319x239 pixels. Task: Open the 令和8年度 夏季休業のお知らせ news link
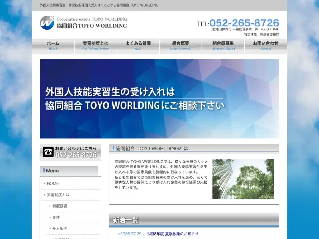tap(173, 234)
